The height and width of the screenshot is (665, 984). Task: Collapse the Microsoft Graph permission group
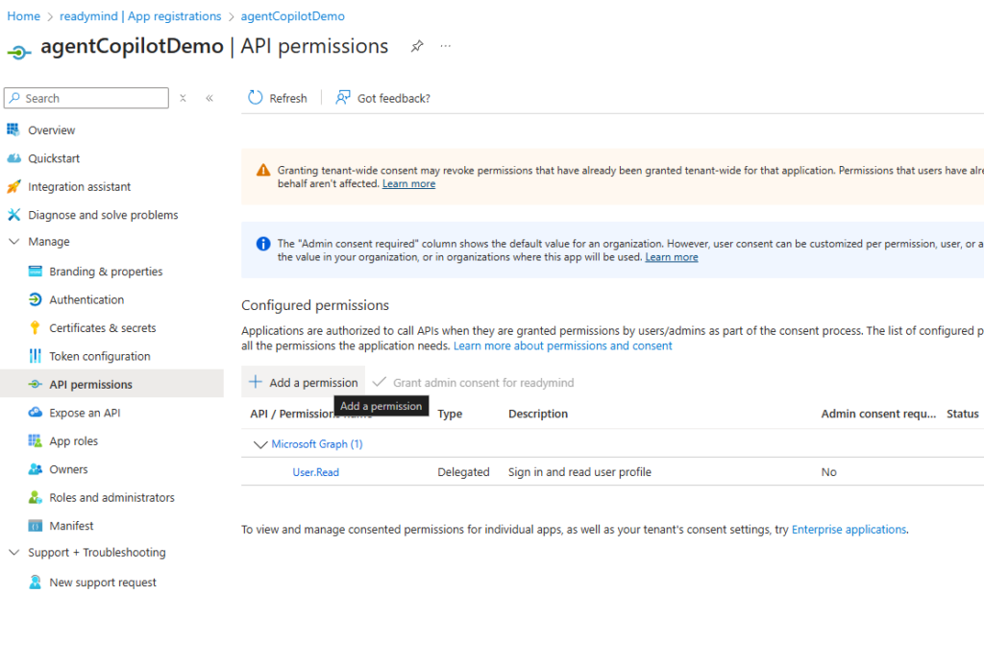click(x=258, y=444)
